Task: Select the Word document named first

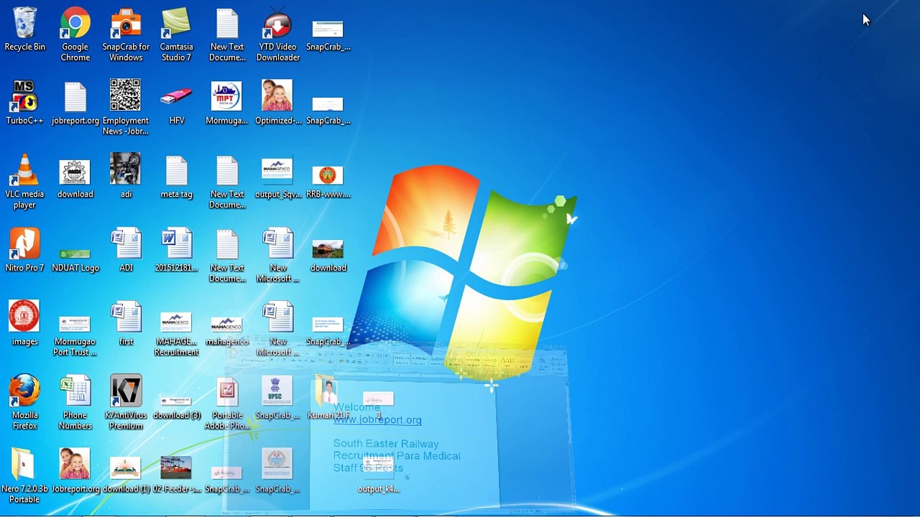Action: (x=126, y=324)
